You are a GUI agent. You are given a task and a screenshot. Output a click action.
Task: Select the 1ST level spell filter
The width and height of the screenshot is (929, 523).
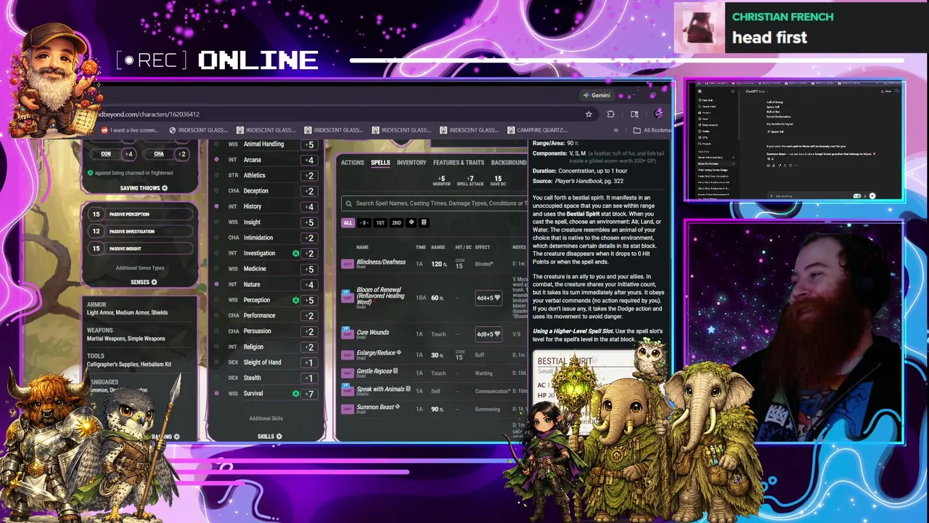coord(380,223)
